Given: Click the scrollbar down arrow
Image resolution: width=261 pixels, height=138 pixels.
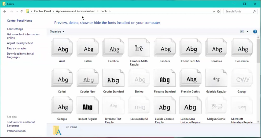Looking at the screenshot, I should pos(258,122).
